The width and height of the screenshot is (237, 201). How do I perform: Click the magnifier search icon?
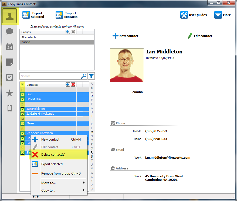pyautogui.click(x=84, y=76)
